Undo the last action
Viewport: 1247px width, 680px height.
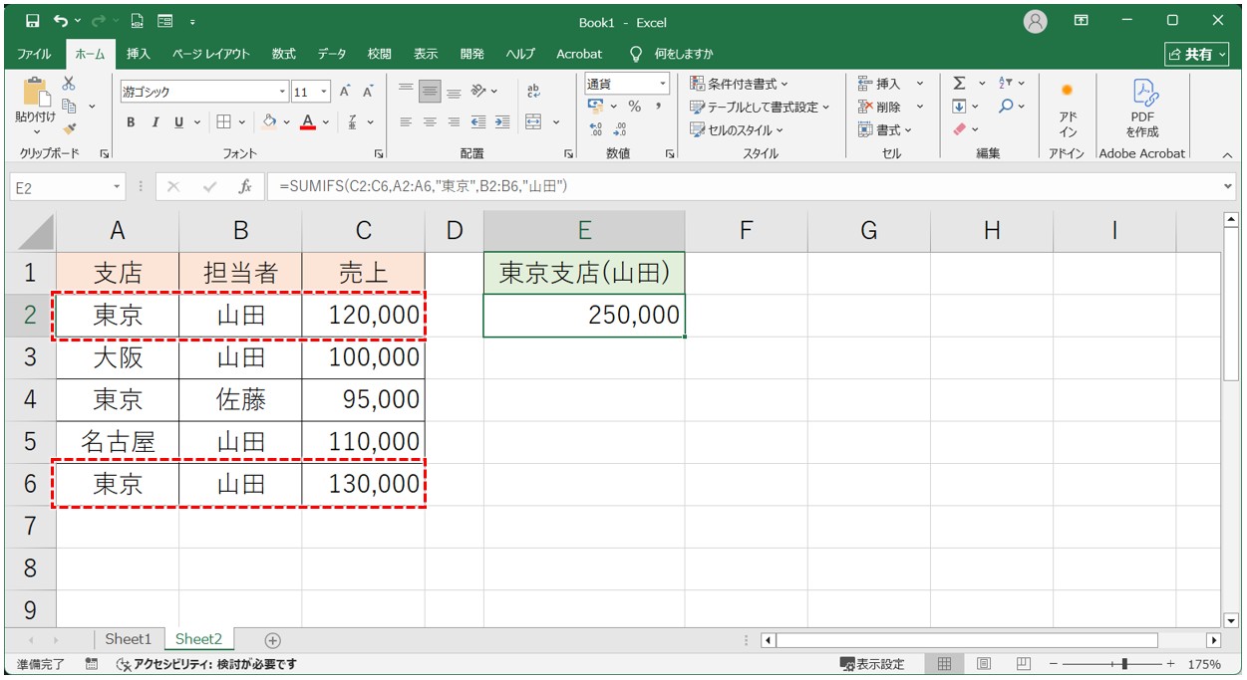tap(62, 21)
